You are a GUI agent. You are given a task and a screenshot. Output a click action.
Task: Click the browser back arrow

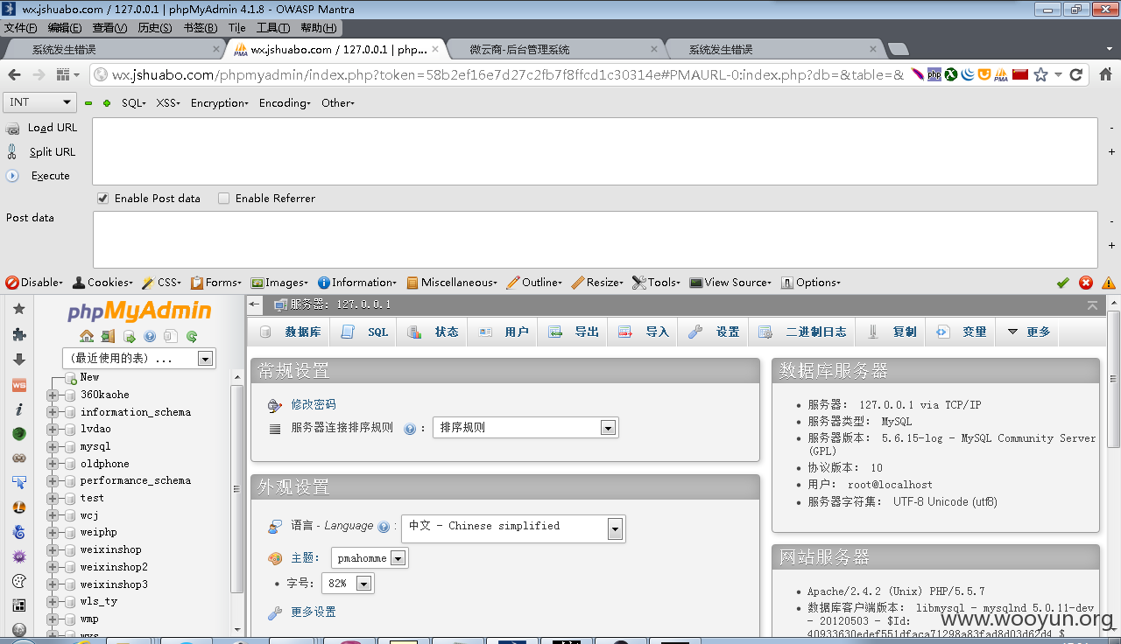coord(14,75)
